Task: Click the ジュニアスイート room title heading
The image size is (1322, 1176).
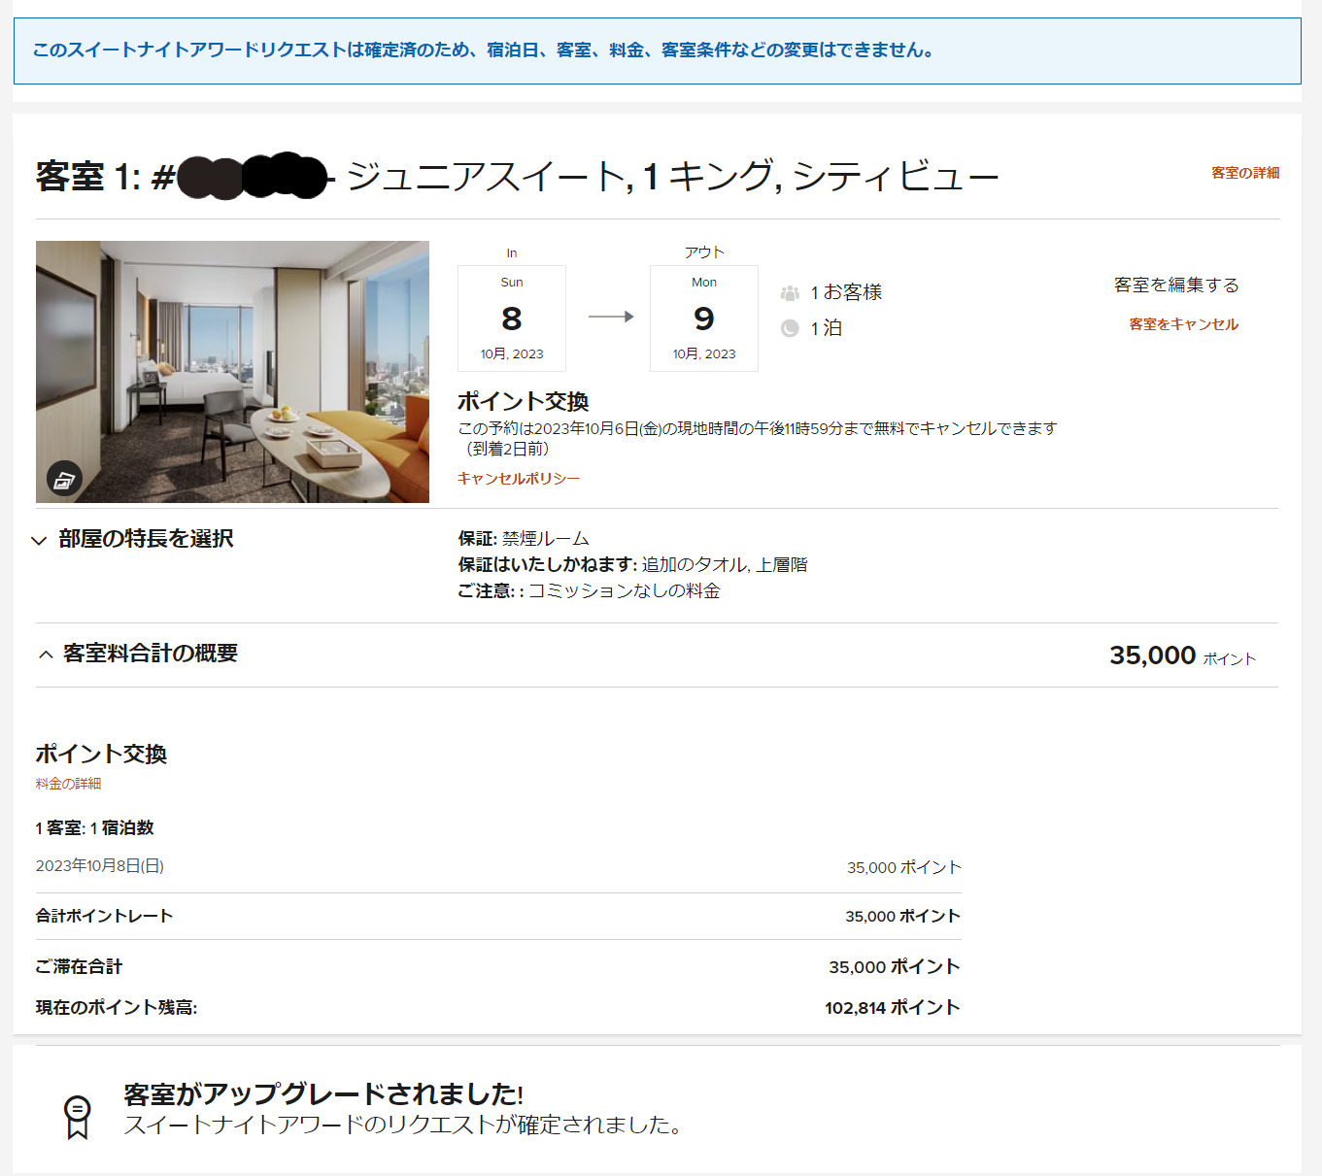Action: (670, 177)
